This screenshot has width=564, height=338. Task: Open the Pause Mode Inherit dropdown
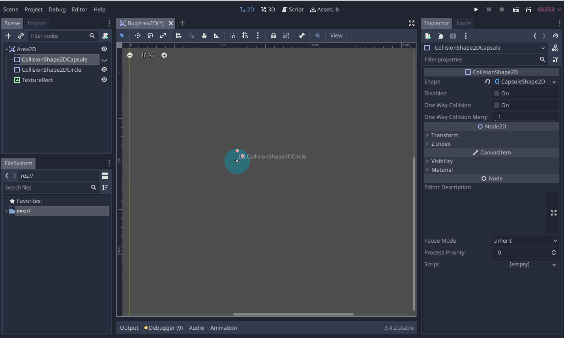pos(525,241)
